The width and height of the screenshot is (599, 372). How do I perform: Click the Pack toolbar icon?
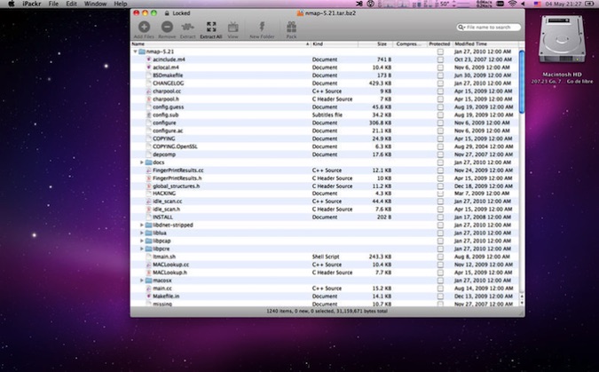coord(291,28)
